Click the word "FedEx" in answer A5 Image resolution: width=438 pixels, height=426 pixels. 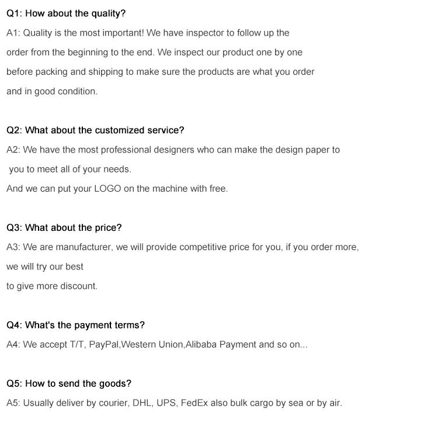pos(194,403)
